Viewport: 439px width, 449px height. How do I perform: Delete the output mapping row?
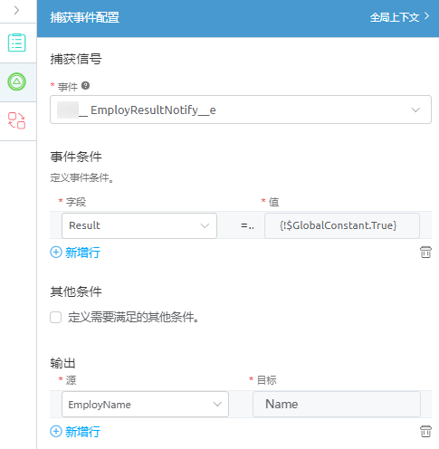click(425, 432)
